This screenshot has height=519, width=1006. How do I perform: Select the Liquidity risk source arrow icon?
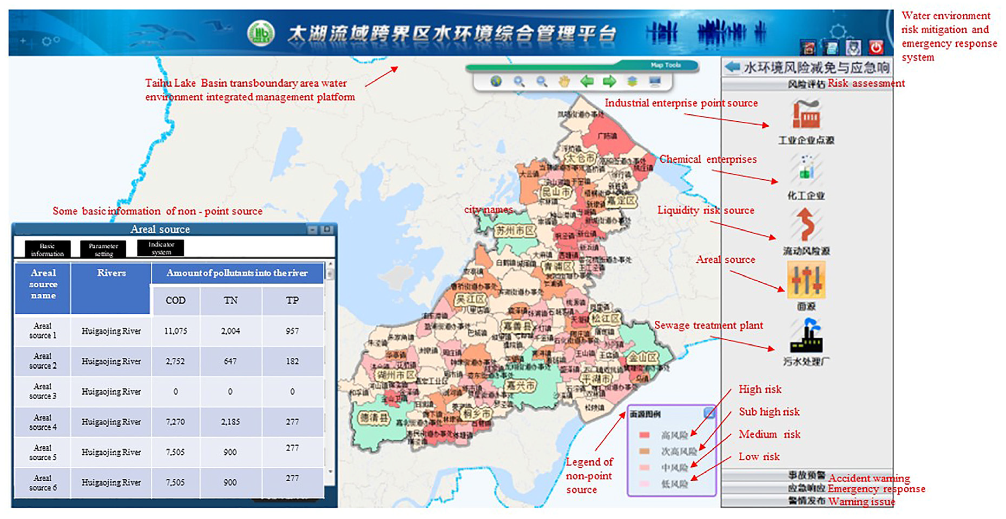(x=806, y=224)
